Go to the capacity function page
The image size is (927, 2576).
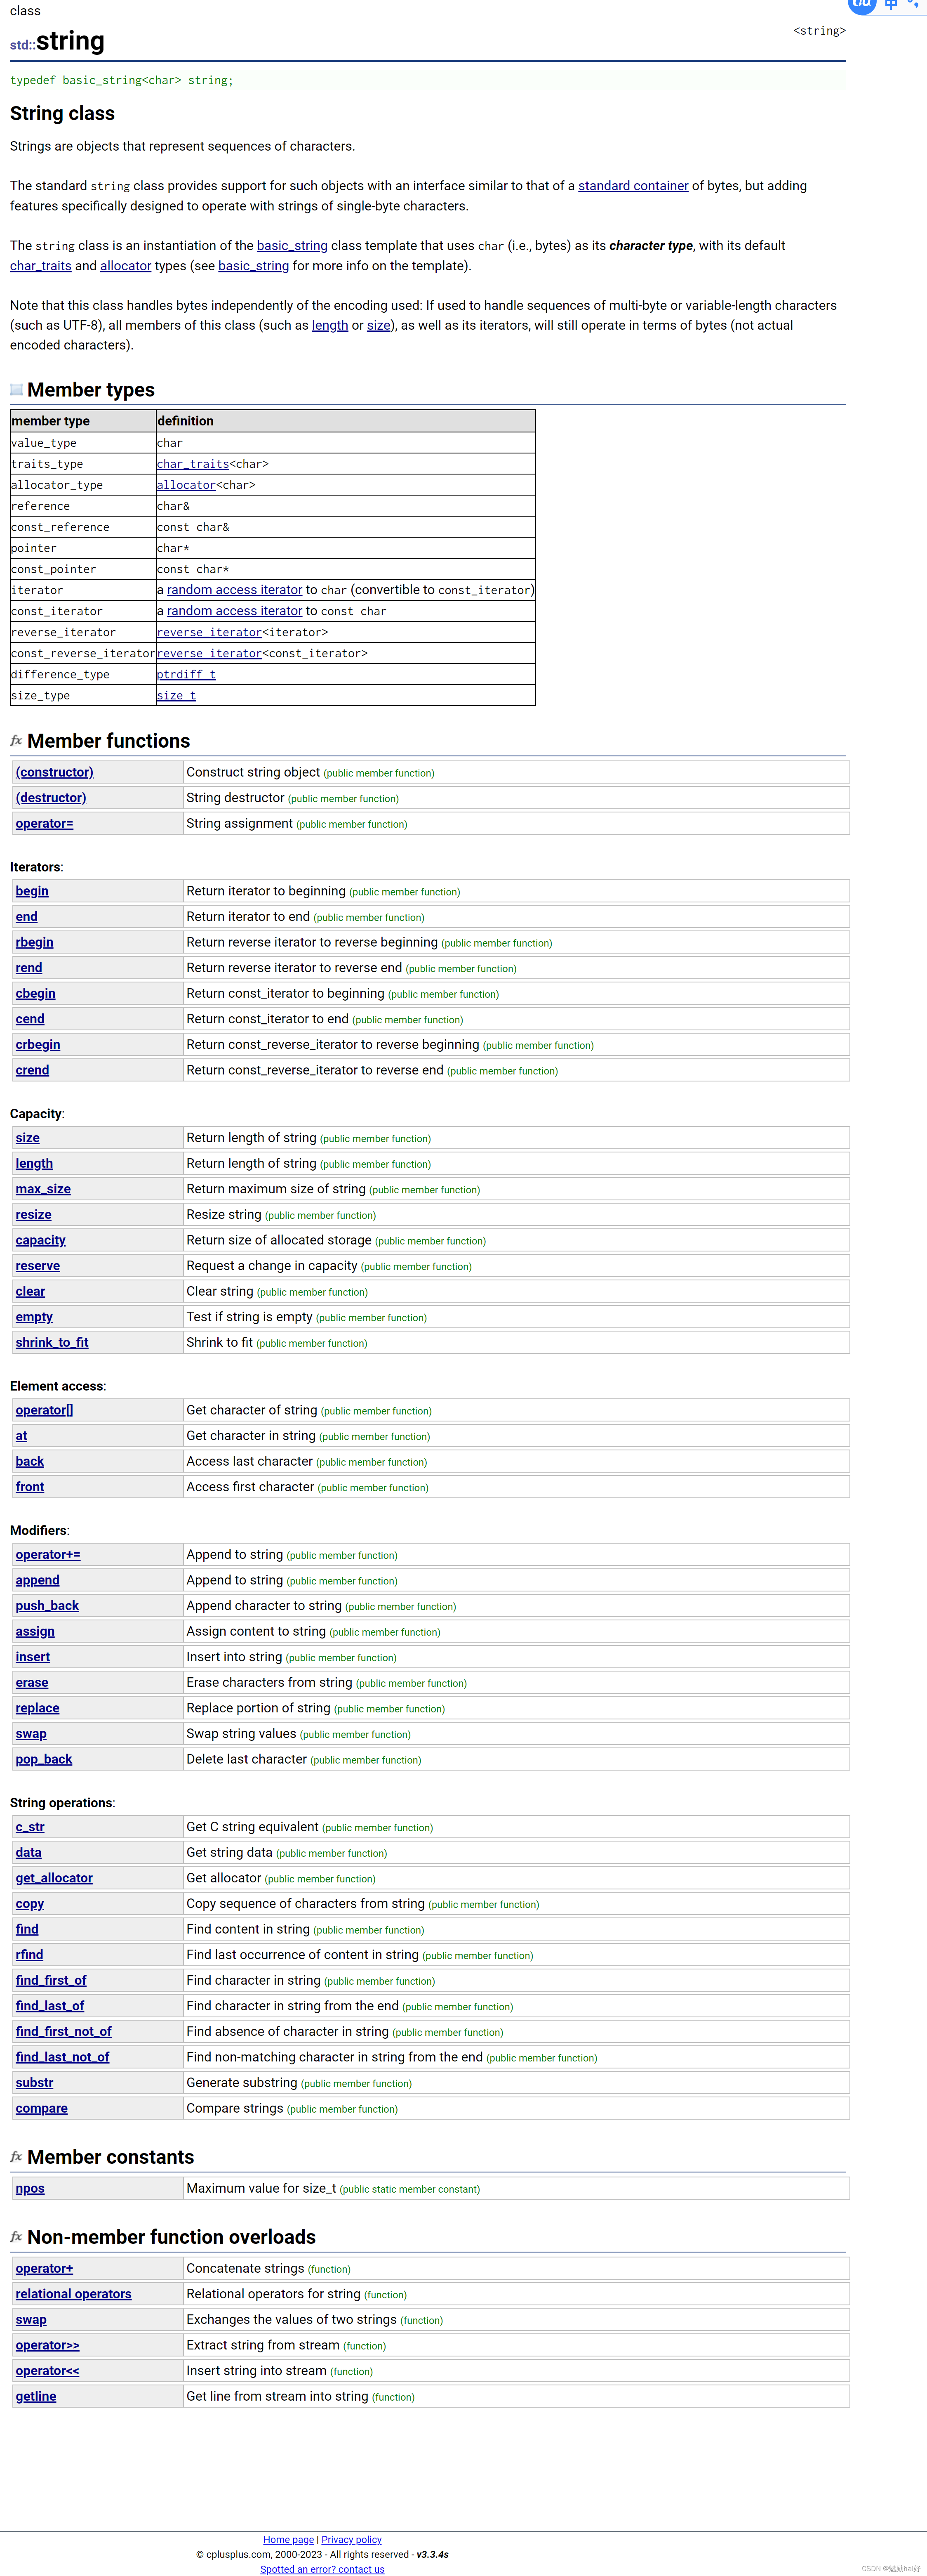(41, 1240)
